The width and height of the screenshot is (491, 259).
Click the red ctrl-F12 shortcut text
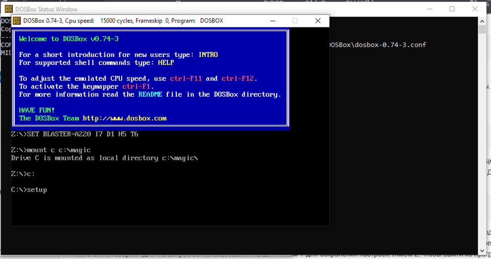pos(238,78)
